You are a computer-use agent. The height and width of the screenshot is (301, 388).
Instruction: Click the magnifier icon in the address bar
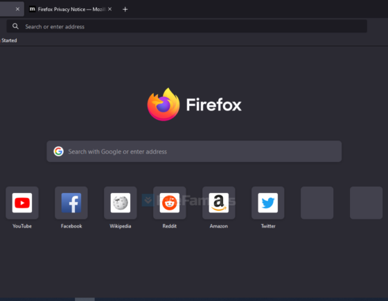click(x=15, y=26)
